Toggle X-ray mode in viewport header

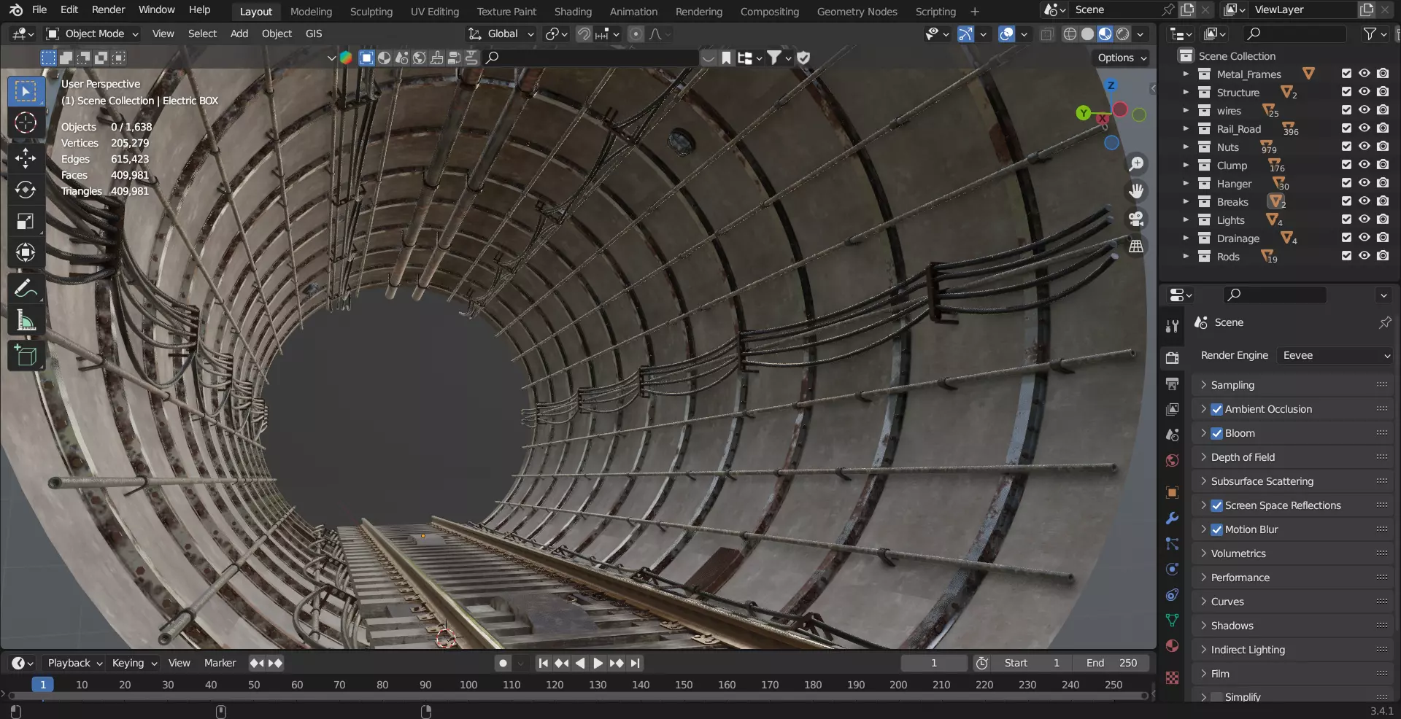[x=1046, y=34]
